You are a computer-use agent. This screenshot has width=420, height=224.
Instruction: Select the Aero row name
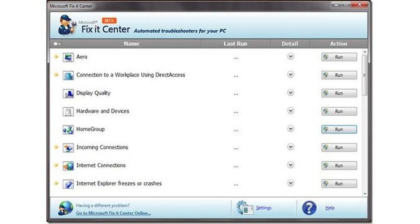(x=82, y=57)
